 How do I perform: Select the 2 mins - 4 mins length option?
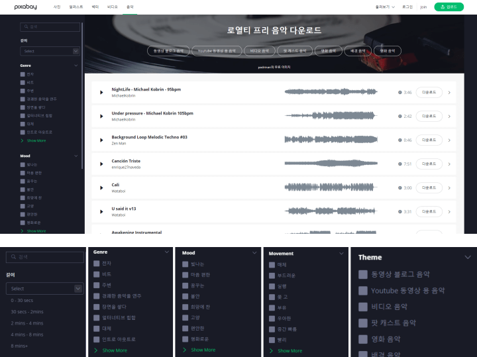27,323
